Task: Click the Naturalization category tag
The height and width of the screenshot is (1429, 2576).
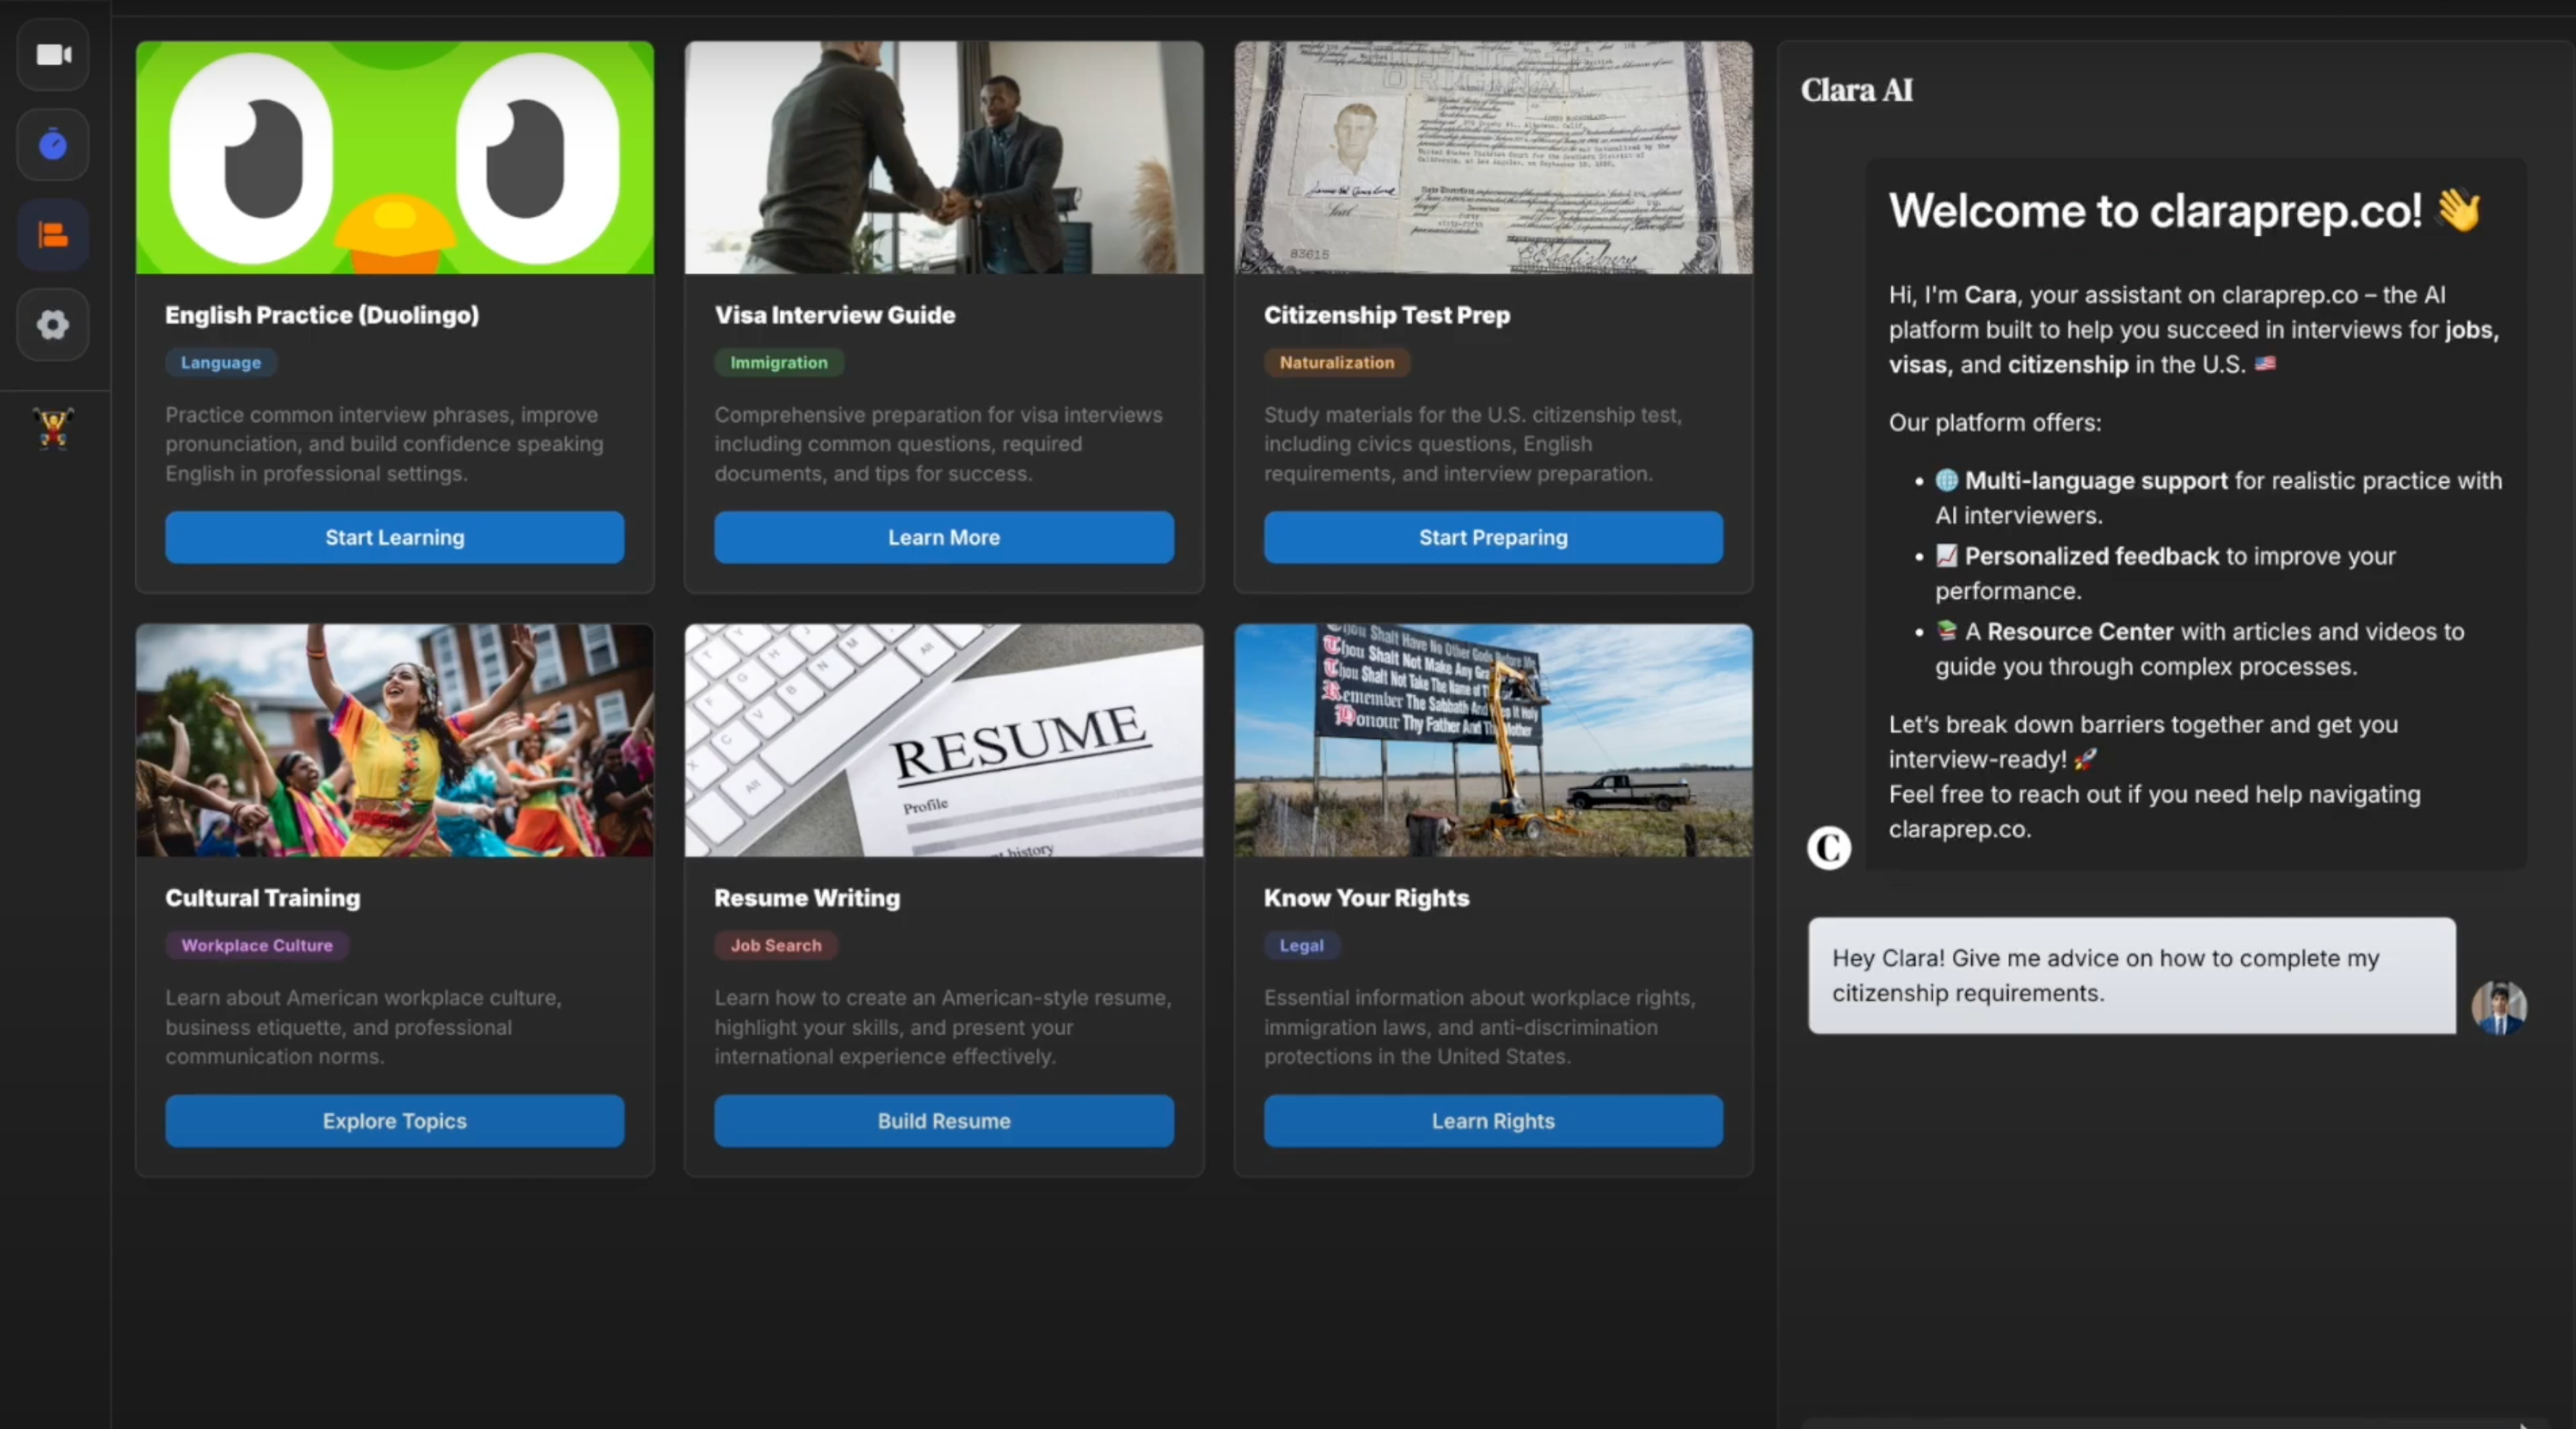Action: click(1336, 363)
